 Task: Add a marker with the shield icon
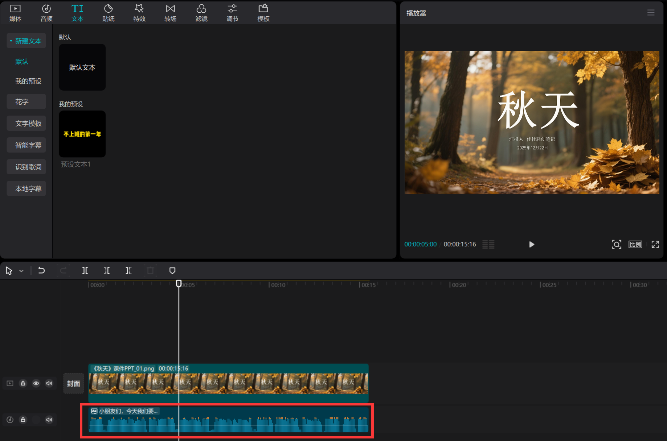tap(172, 271)
